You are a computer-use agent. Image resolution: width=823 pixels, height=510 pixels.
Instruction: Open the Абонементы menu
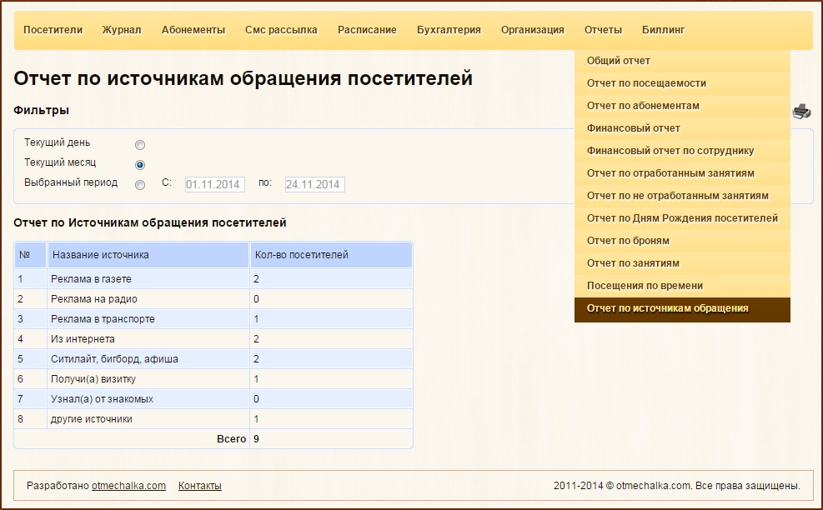pos(193,30)
